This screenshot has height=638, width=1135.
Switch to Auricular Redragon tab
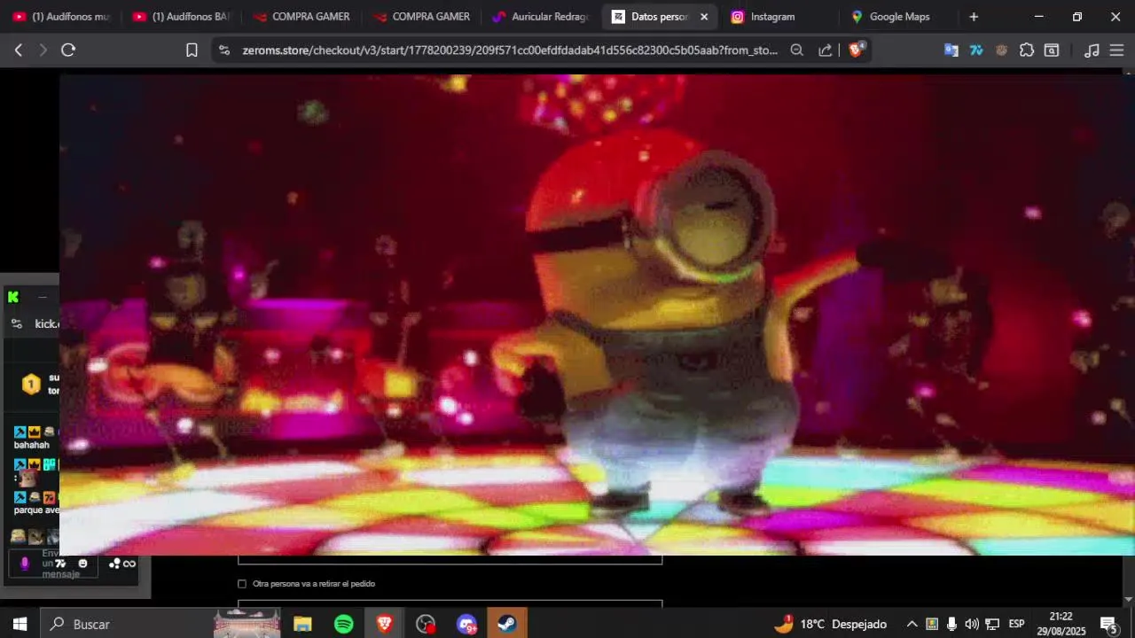[542, 17]
